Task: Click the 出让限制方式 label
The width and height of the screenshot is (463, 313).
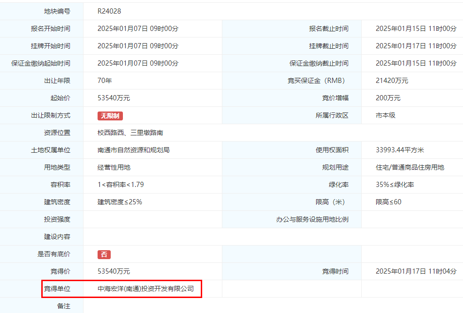Action: click(x=51, y=115)
